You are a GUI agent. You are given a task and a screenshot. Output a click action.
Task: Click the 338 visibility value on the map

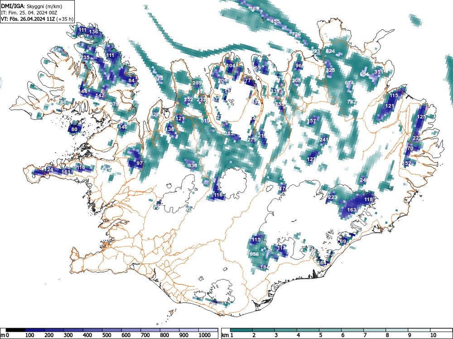coord(193,165)
